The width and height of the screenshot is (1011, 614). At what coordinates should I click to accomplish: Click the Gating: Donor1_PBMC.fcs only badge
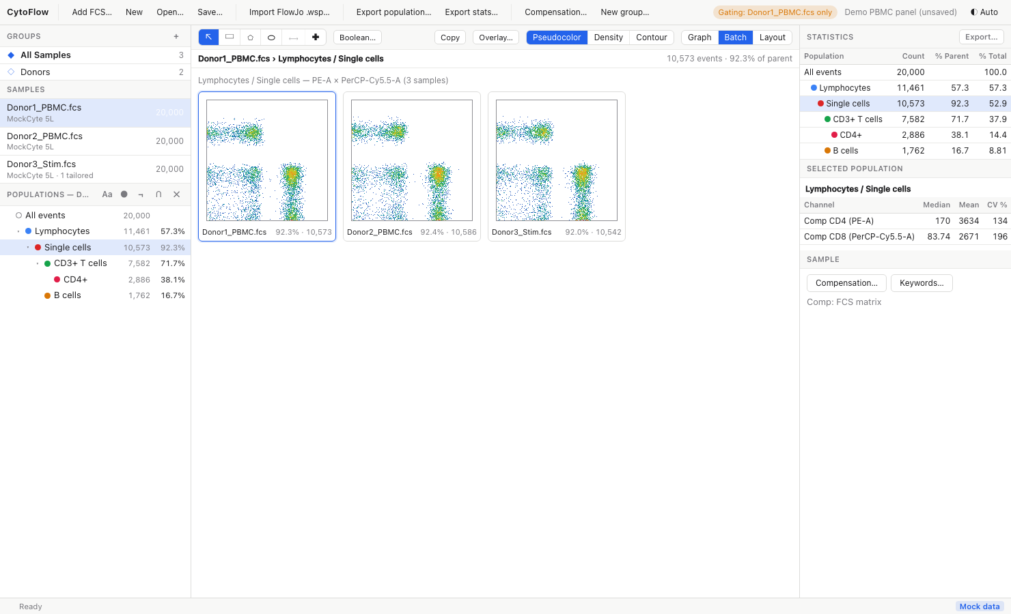pos(775,12)
